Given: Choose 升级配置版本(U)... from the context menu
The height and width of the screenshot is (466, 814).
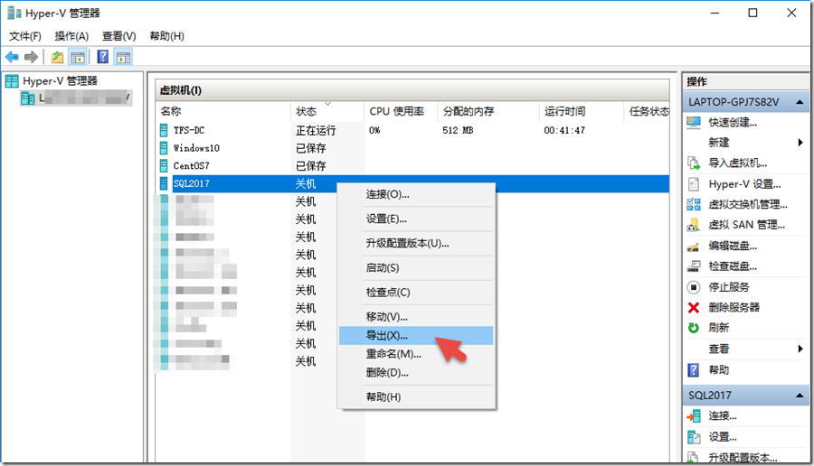Looking at the screenshot, I should tap(416, 243).
